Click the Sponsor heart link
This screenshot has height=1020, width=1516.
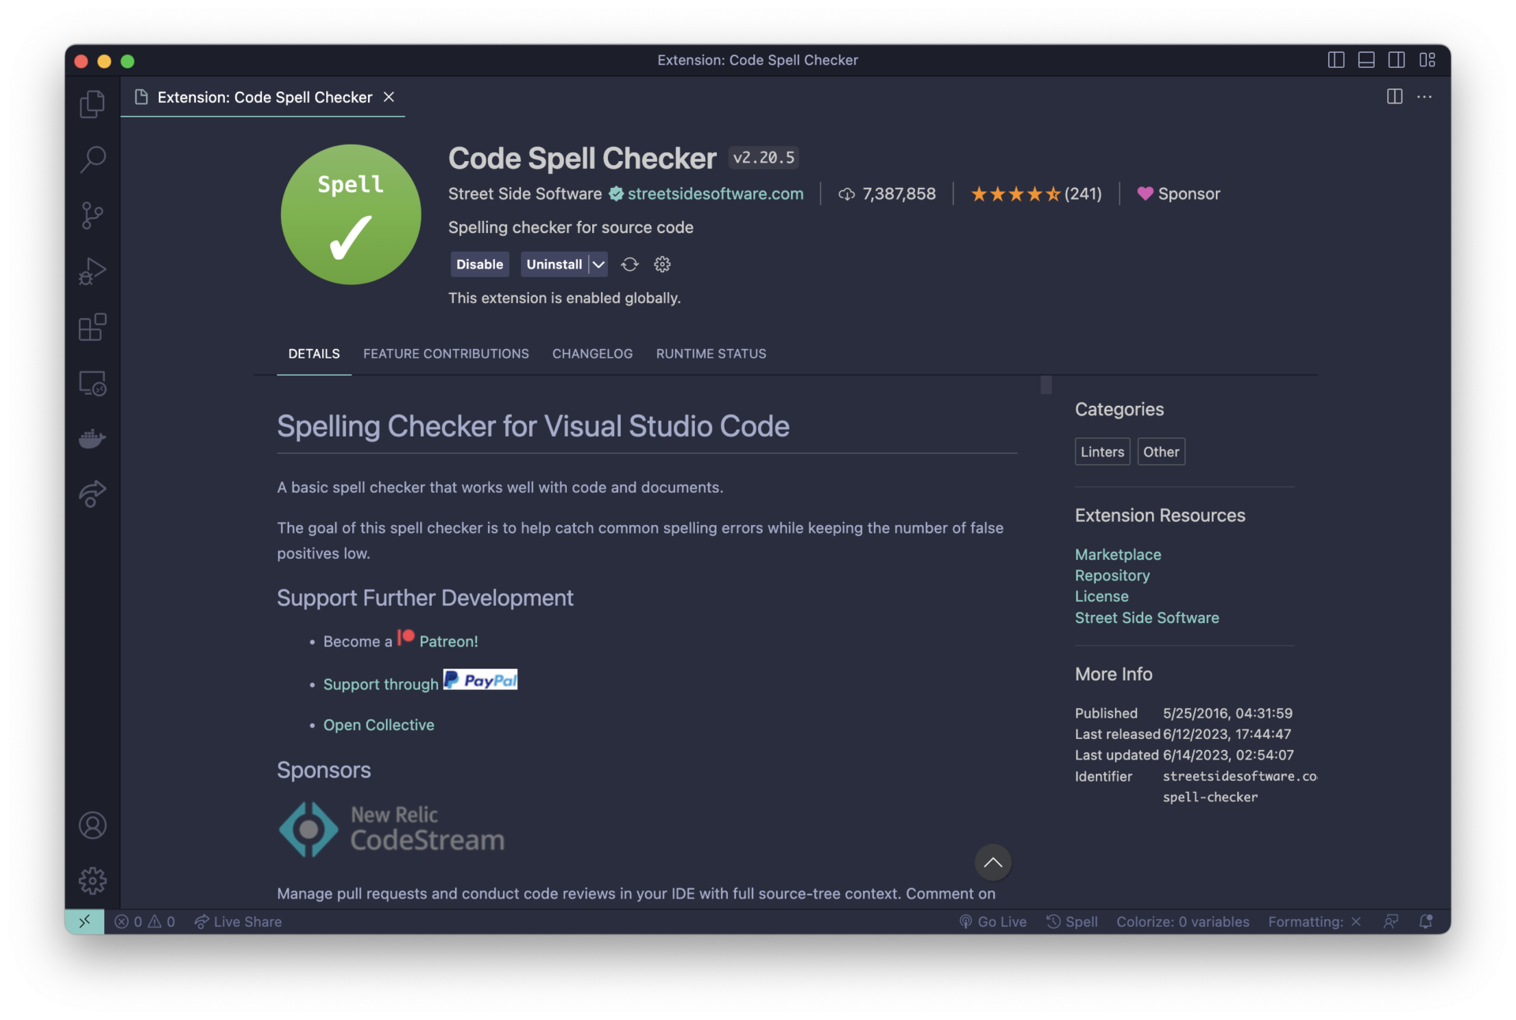click(x=1178, y=194)
